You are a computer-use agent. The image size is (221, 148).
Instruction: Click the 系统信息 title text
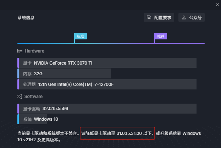click(x=26, y=18)
